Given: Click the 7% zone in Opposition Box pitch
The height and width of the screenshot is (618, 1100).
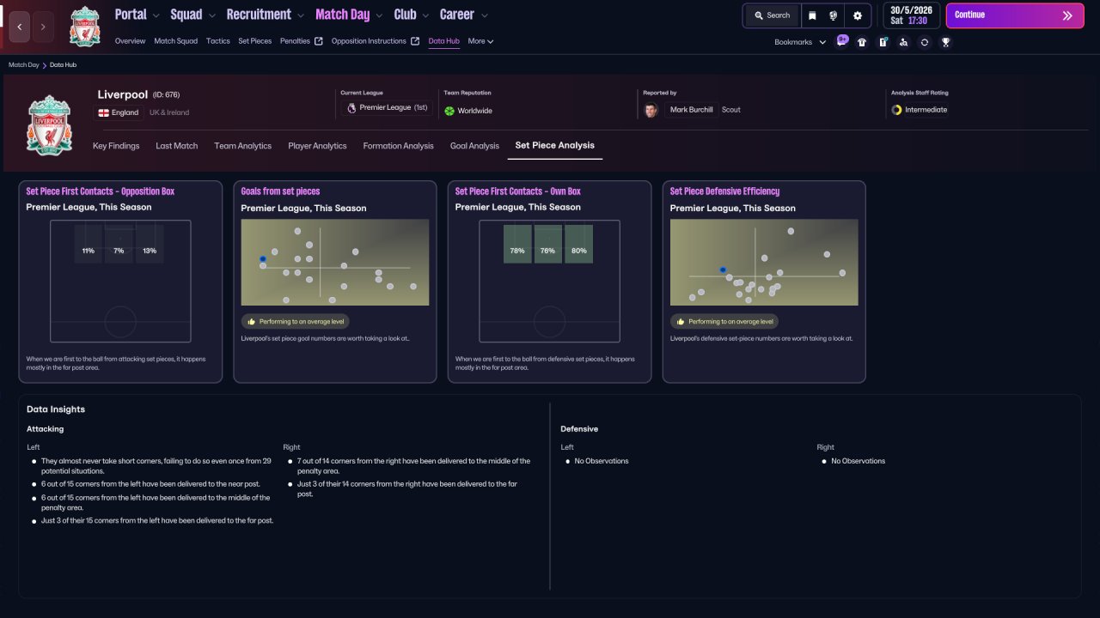Looking at the screenshot, I should point(119,245).
